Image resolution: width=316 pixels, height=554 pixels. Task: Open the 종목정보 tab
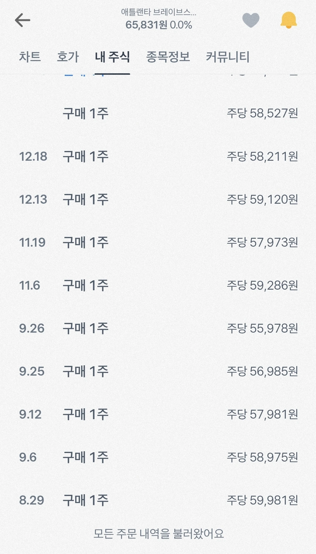[168, 57]
